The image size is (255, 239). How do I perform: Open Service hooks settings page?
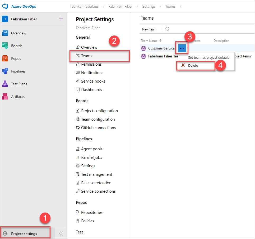[93, 81]
